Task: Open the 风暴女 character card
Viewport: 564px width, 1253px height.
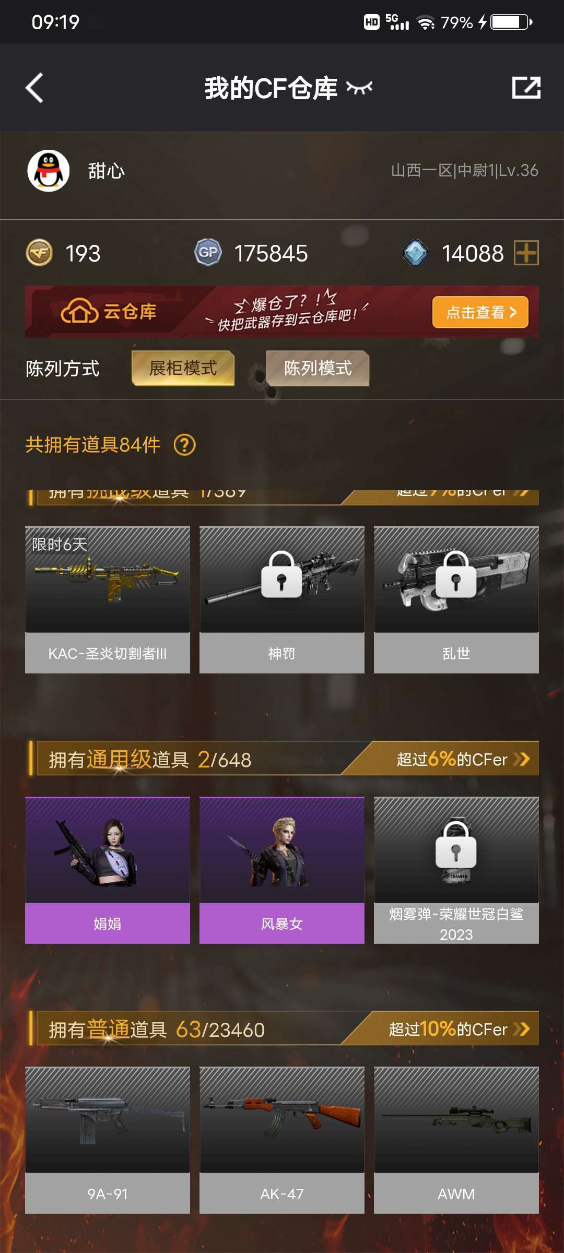Action: click(282, 870)
